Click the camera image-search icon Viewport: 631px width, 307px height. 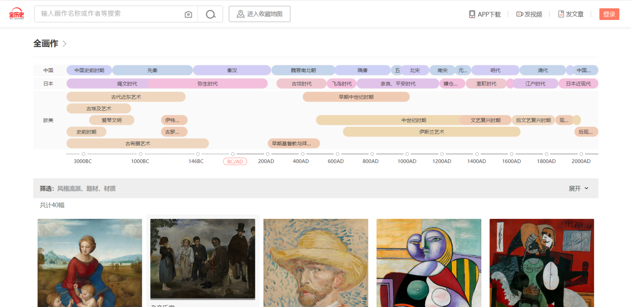188,15
